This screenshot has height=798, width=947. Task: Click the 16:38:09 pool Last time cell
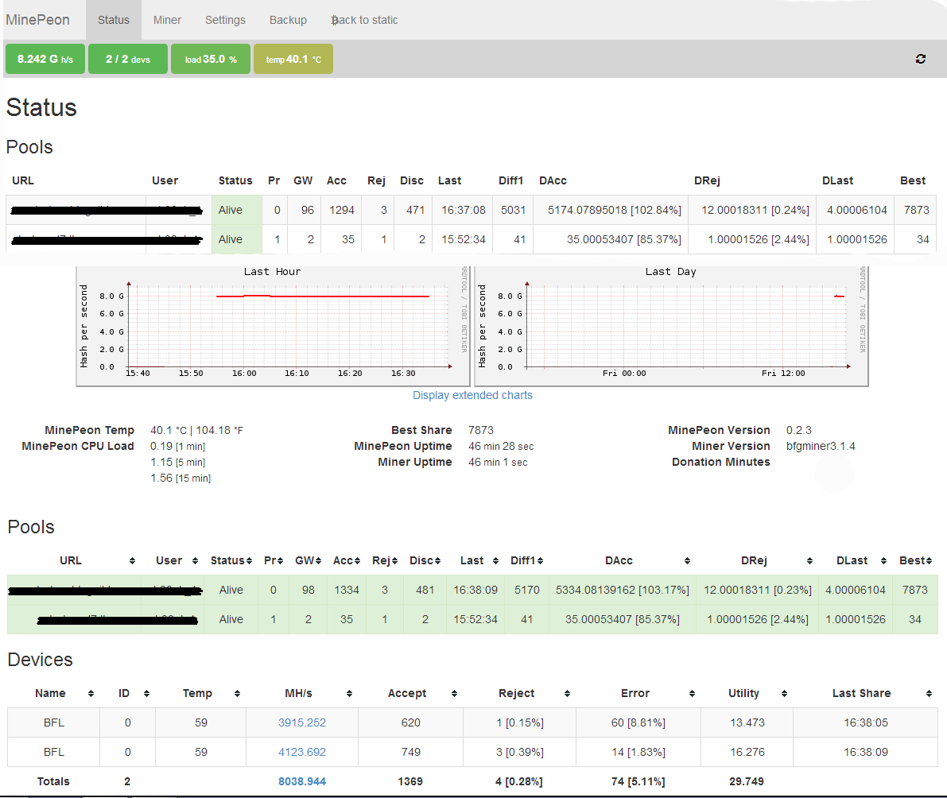[x=475, y=590]
